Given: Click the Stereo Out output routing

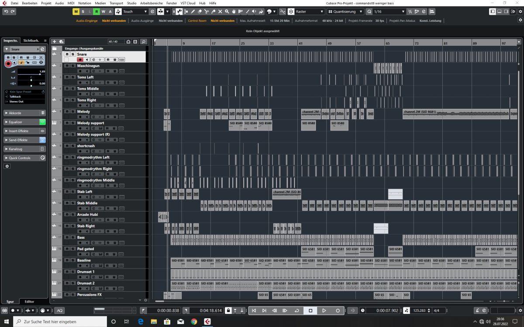Looking at the screenshot, I should point(24,102).
